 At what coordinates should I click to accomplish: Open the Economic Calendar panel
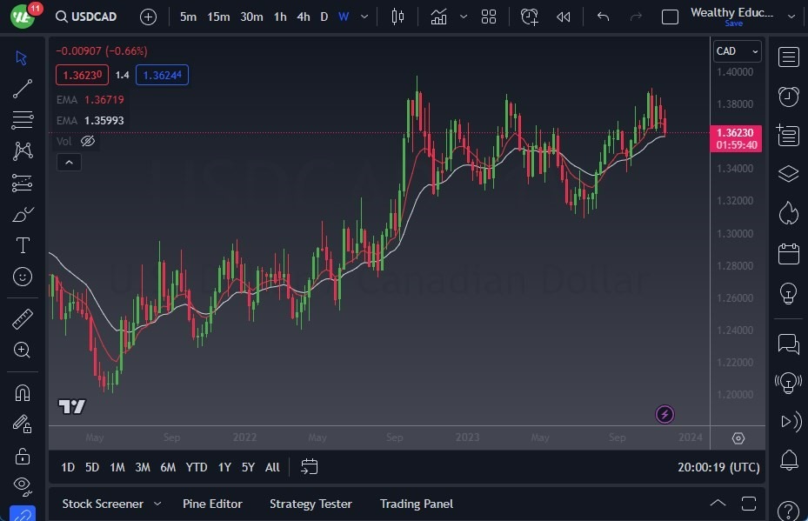788,253
